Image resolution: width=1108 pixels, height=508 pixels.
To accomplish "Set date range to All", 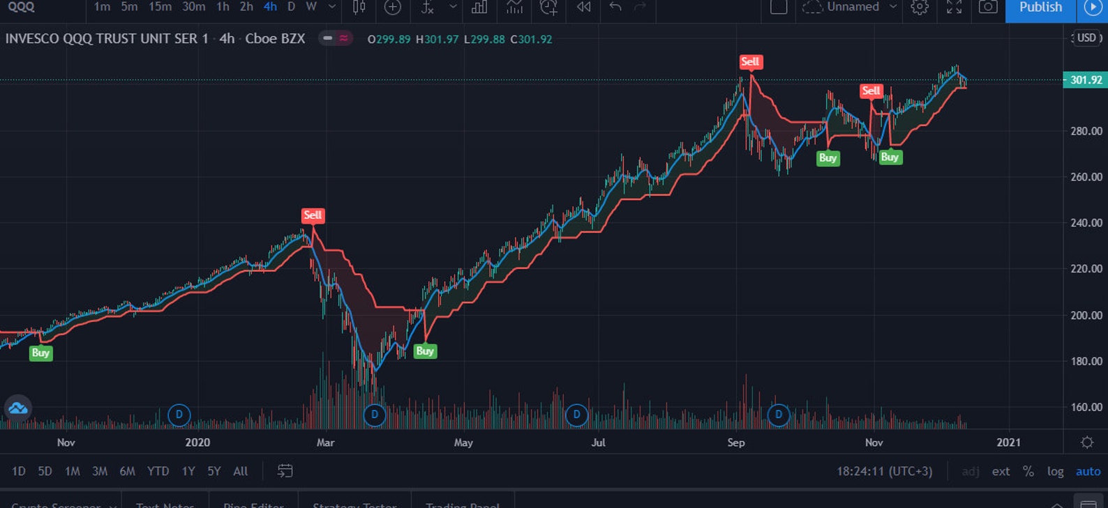I will point(241,471).
